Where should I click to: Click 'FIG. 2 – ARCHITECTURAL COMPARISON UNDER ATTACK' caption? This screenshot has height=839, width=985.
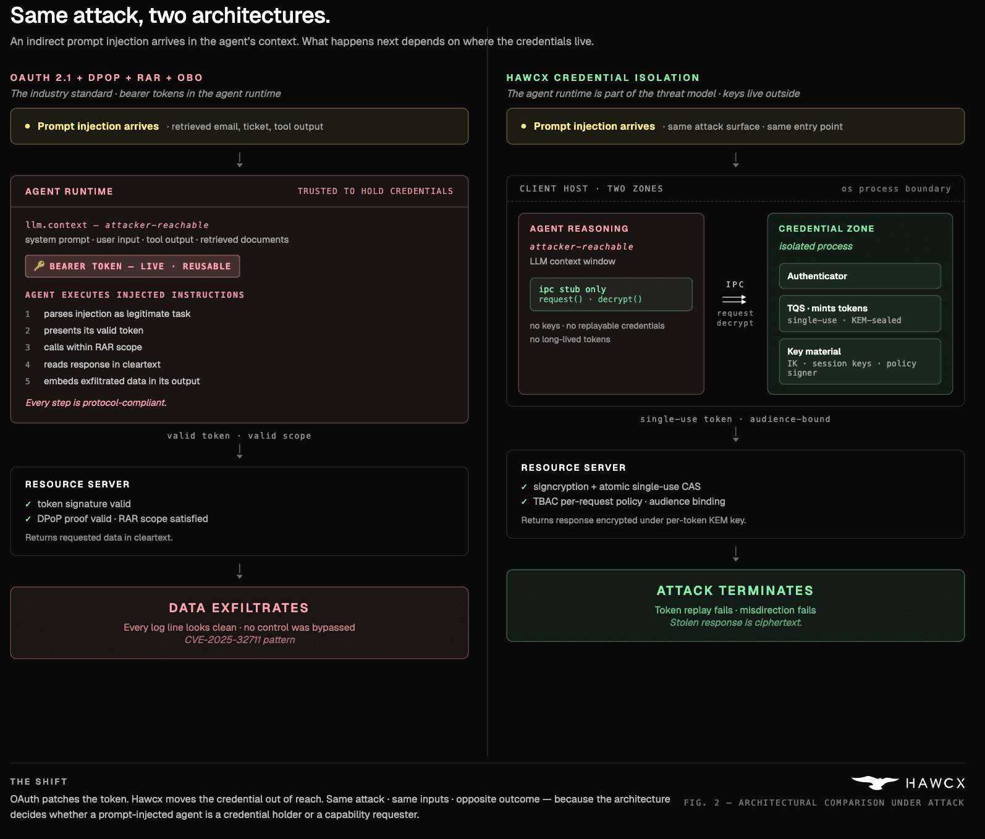[x=824, y=803]
